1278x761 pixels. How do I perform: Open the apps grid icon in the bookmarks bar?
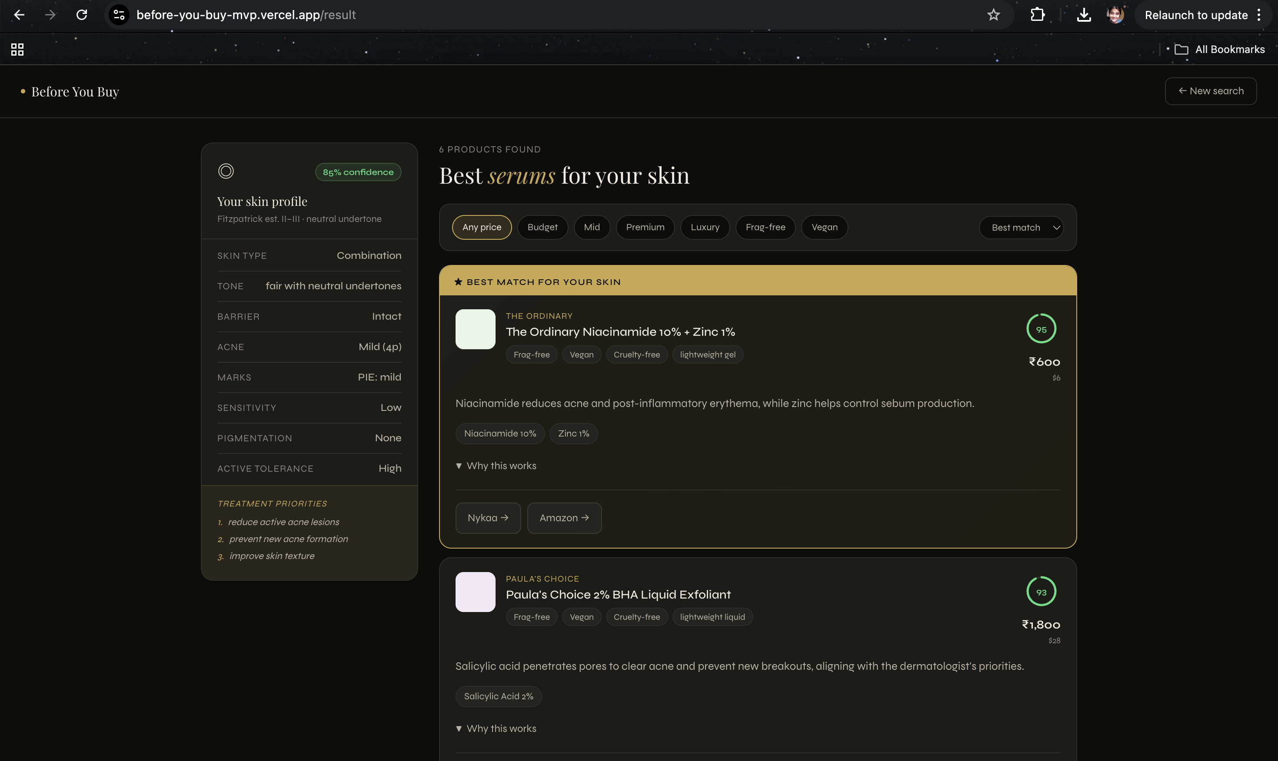point(17,49)
